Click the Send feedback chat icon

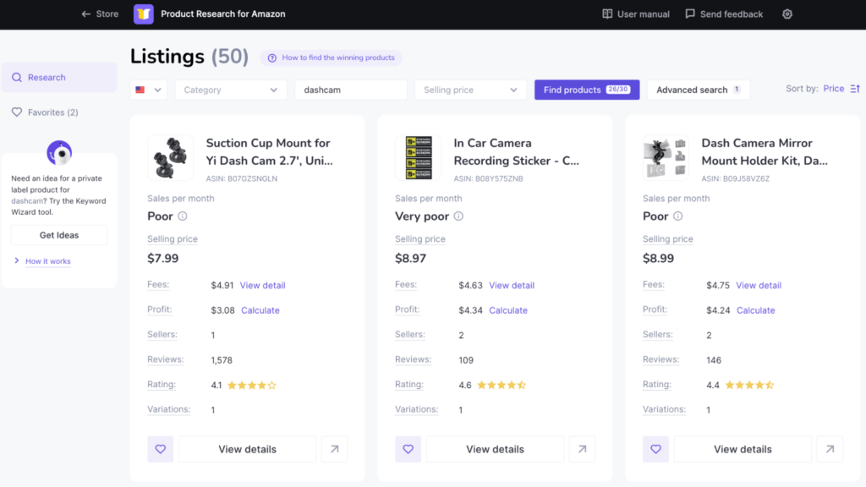[x=690, y=14]
